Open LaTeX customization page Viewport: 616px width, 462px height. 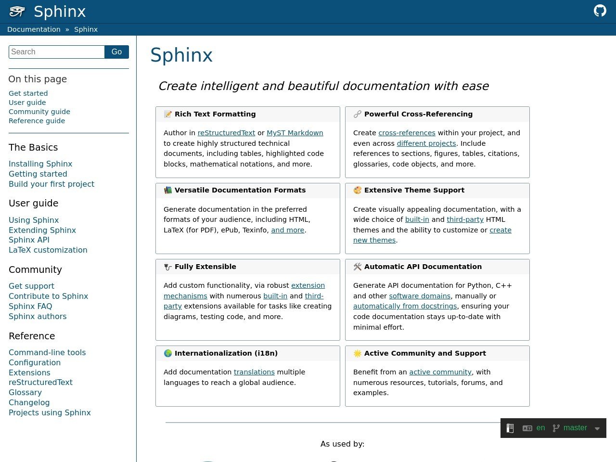(x=48, y=250)
